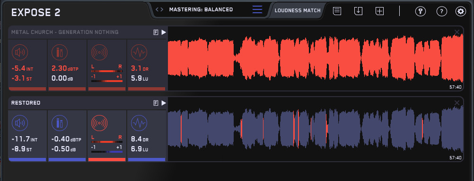
Task: Click the 57:40 duration on Metal Church waveform
Action: click(x=456, y=87)
